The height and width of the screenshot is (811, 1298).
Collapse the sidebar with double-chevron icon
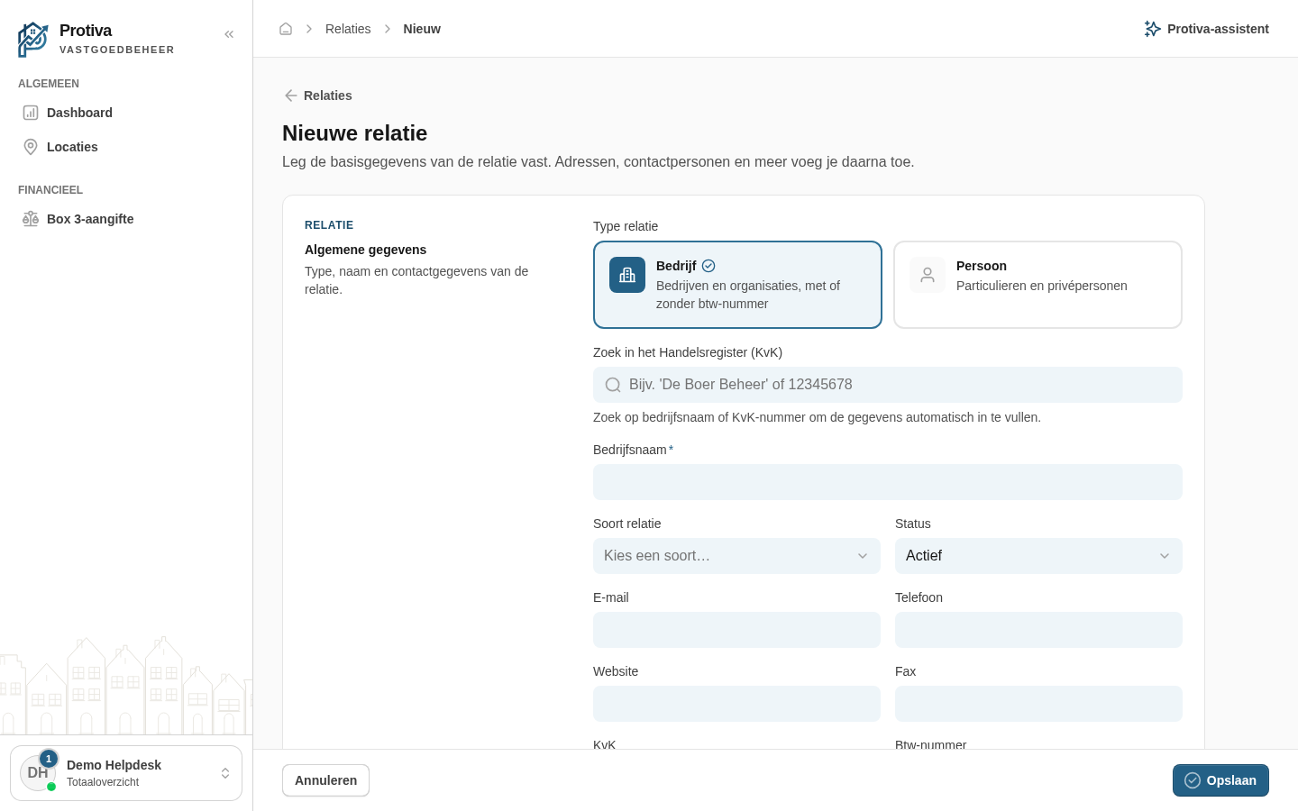click(x=229, y=34)
